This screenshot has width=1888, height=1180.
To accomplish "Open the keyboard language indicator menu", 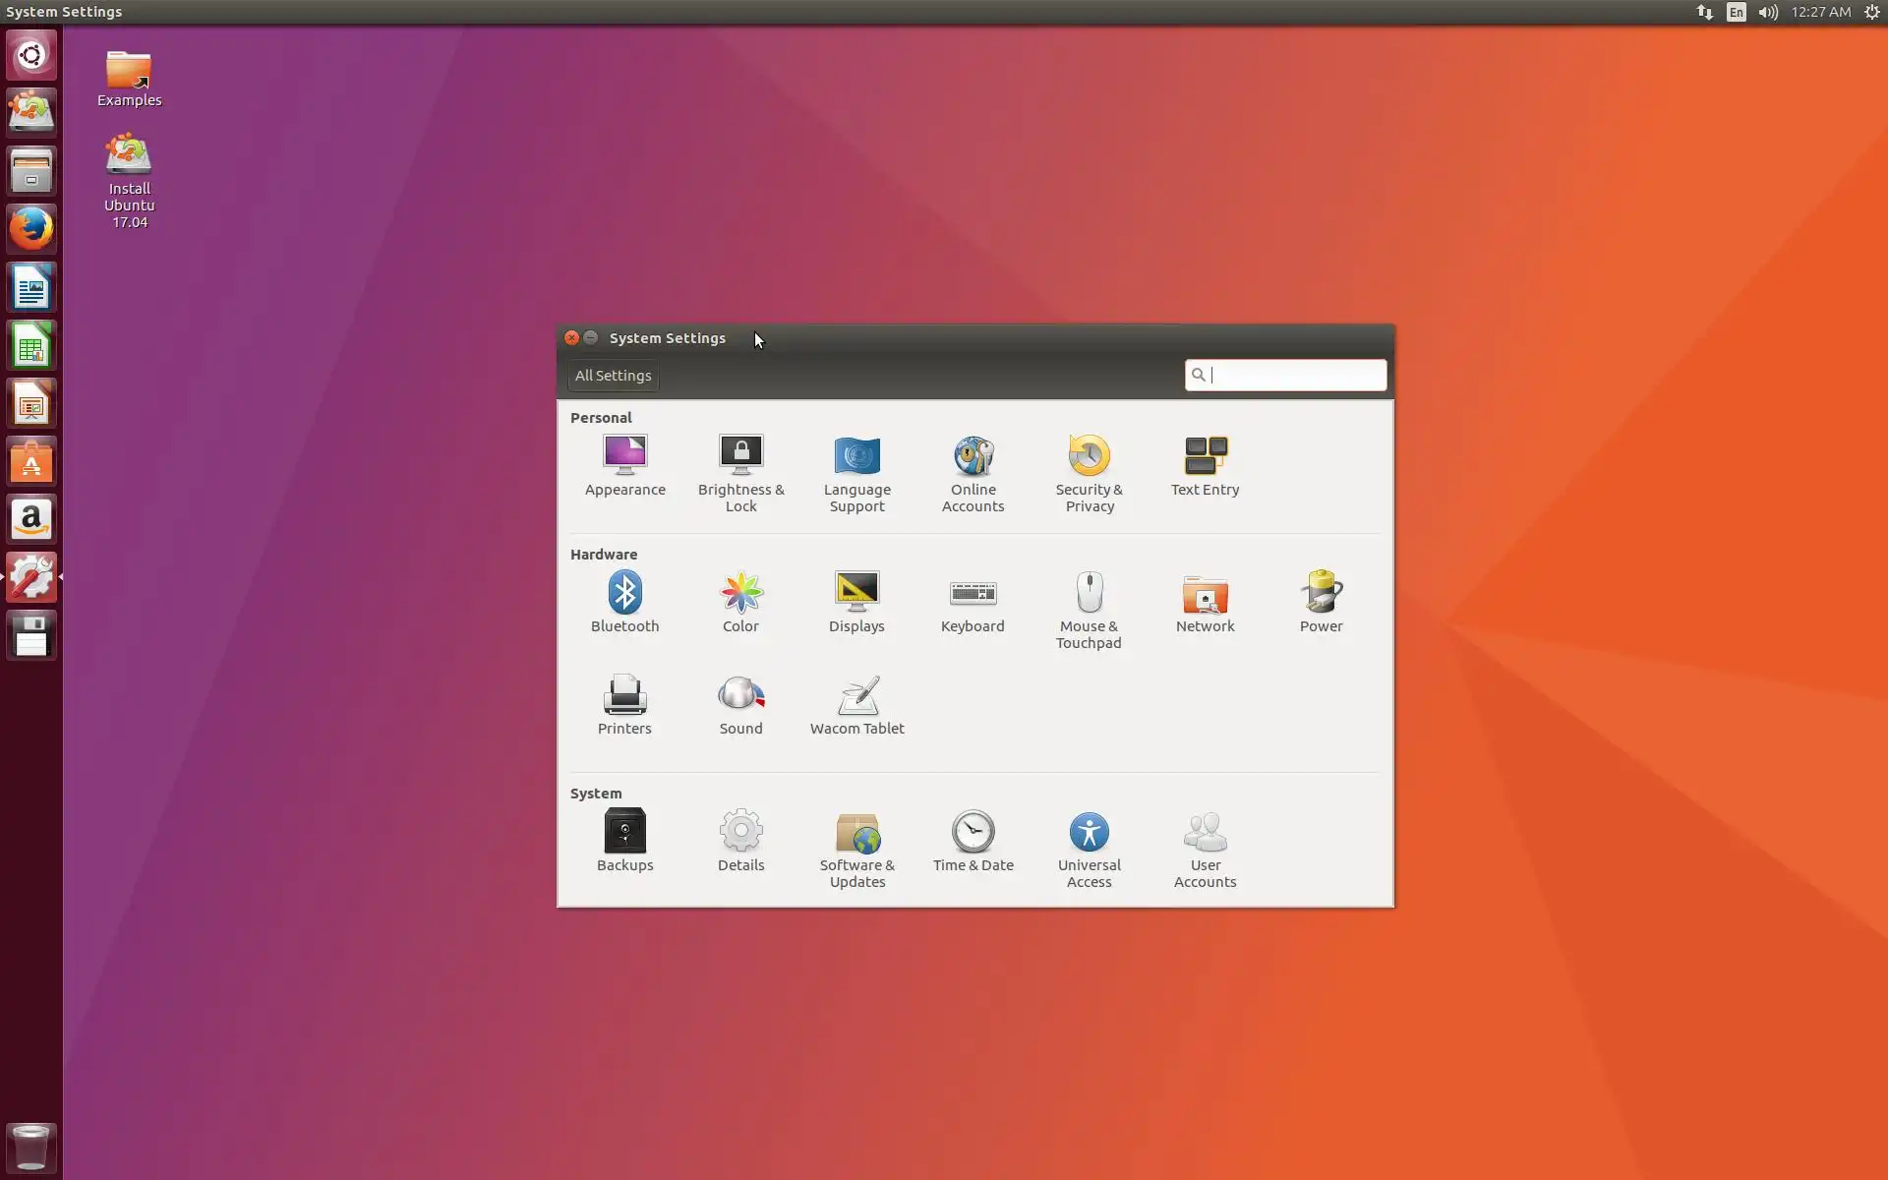I will (1736, 12).
